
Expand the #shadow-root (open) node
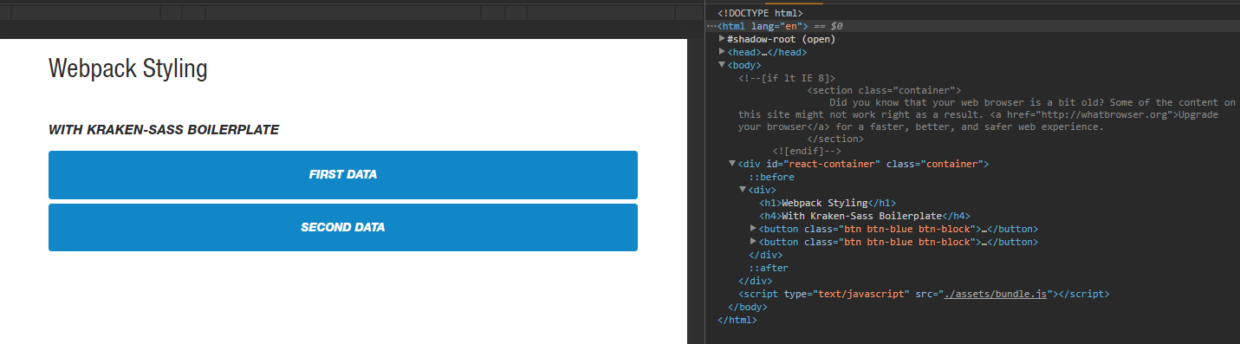tap(723, 39)
